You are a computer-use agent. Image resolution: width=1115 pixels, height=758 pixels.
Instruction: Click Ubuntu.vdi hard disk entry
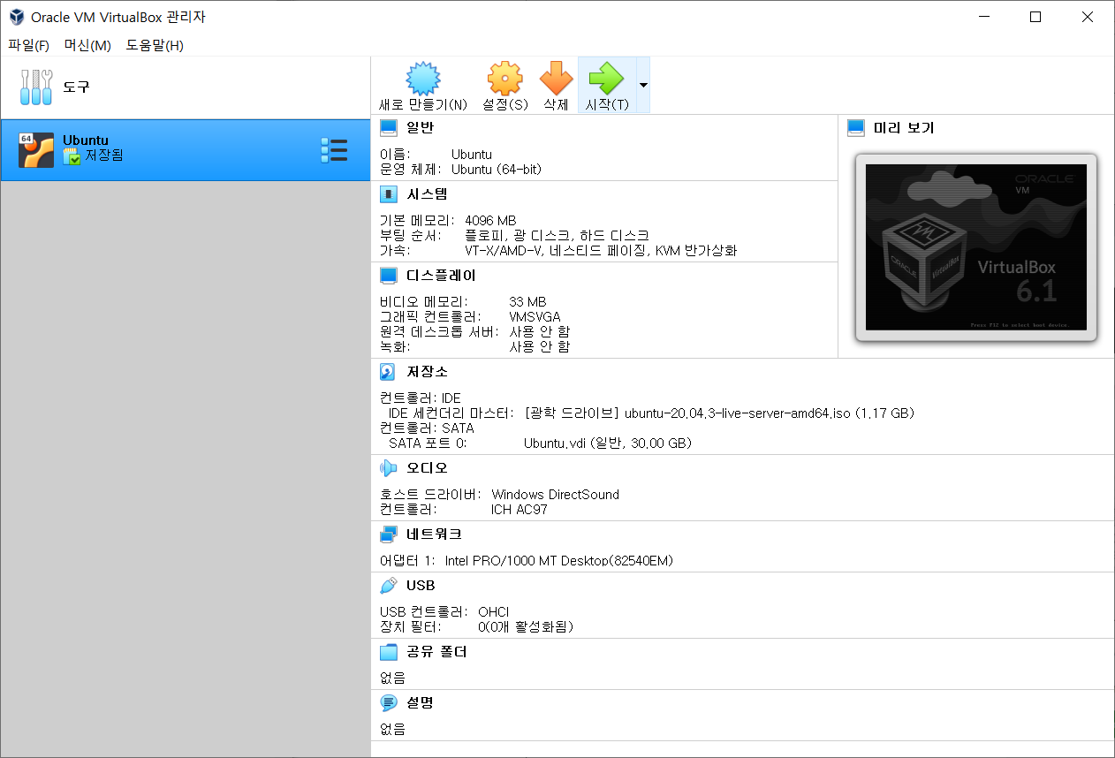(x=608, y=443)
